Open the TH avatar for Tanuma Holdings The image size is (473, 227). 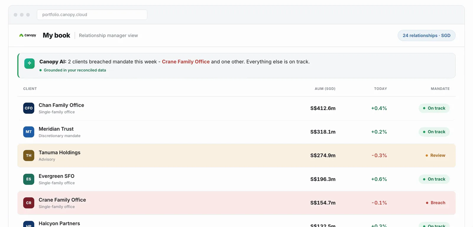29,155
